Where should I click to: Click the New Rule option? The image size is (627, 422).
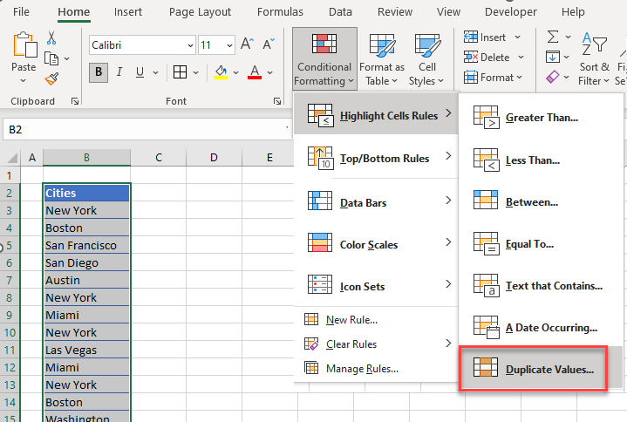(x=351, y=320)
